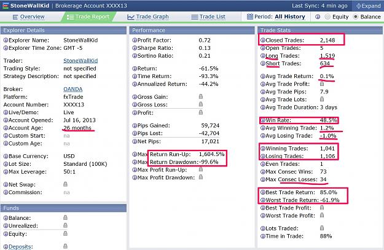
Task: Open the OANDA broker link
Action: (72, 89)
